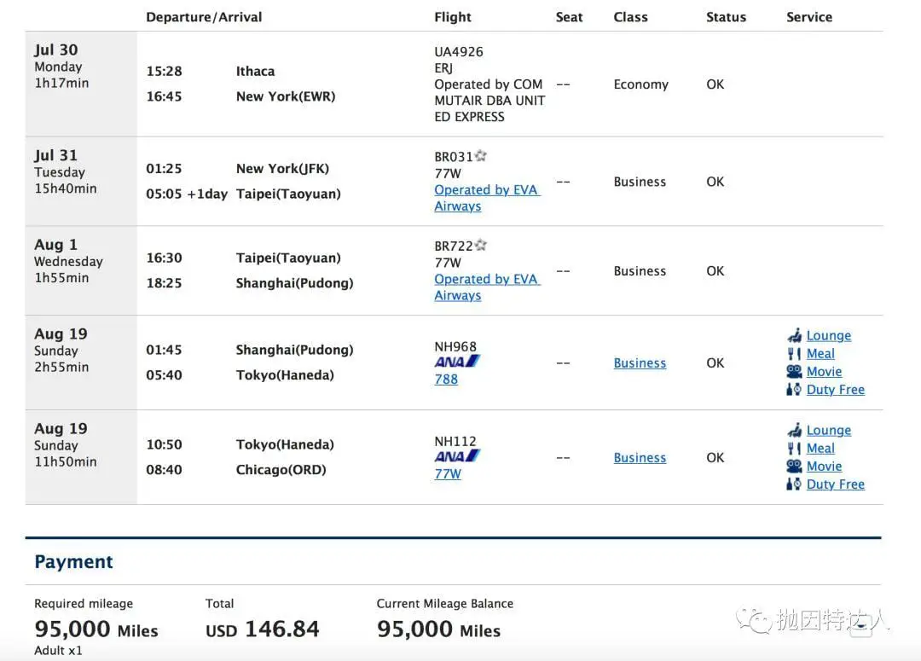921x661 pixels.
Task: Click Star Alliance icon beside BR031
Action: coord(481,156)
